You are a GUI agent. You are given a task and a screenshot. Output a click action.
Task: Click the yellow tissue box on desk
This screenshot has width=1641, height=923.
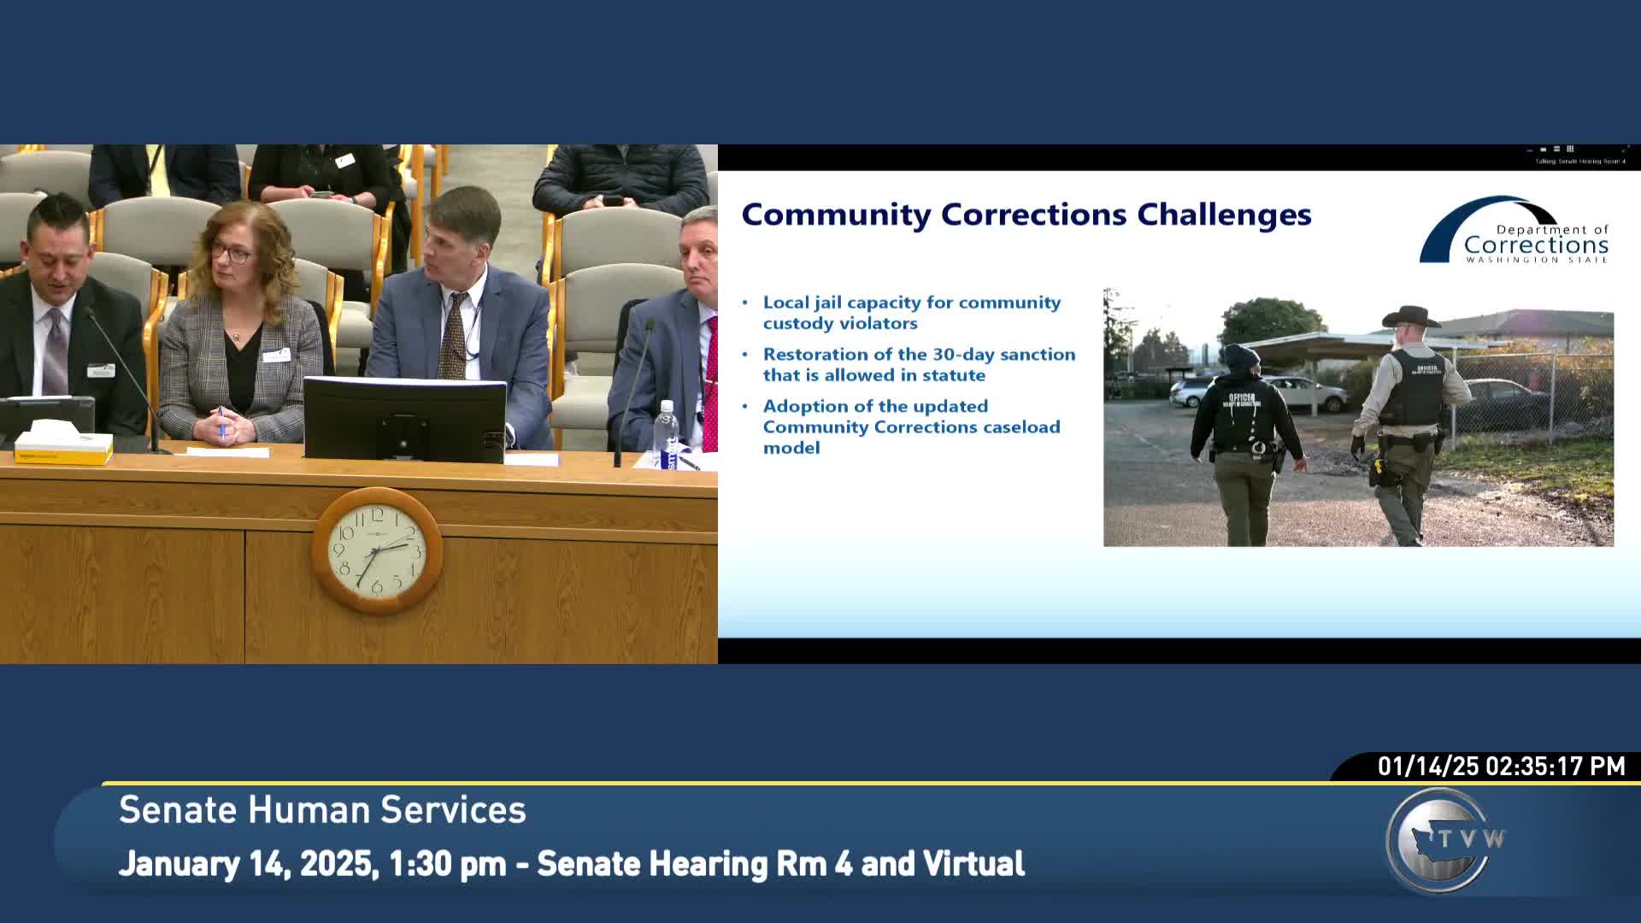63,444
